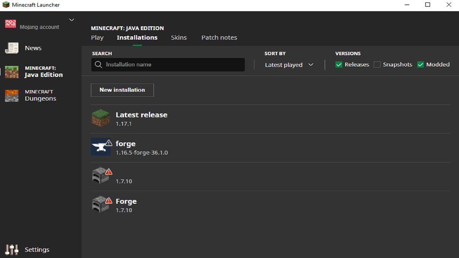Select the Play tab to launch the game
The height and width of the screenshot is (258, 459).
tap(97, 37)
